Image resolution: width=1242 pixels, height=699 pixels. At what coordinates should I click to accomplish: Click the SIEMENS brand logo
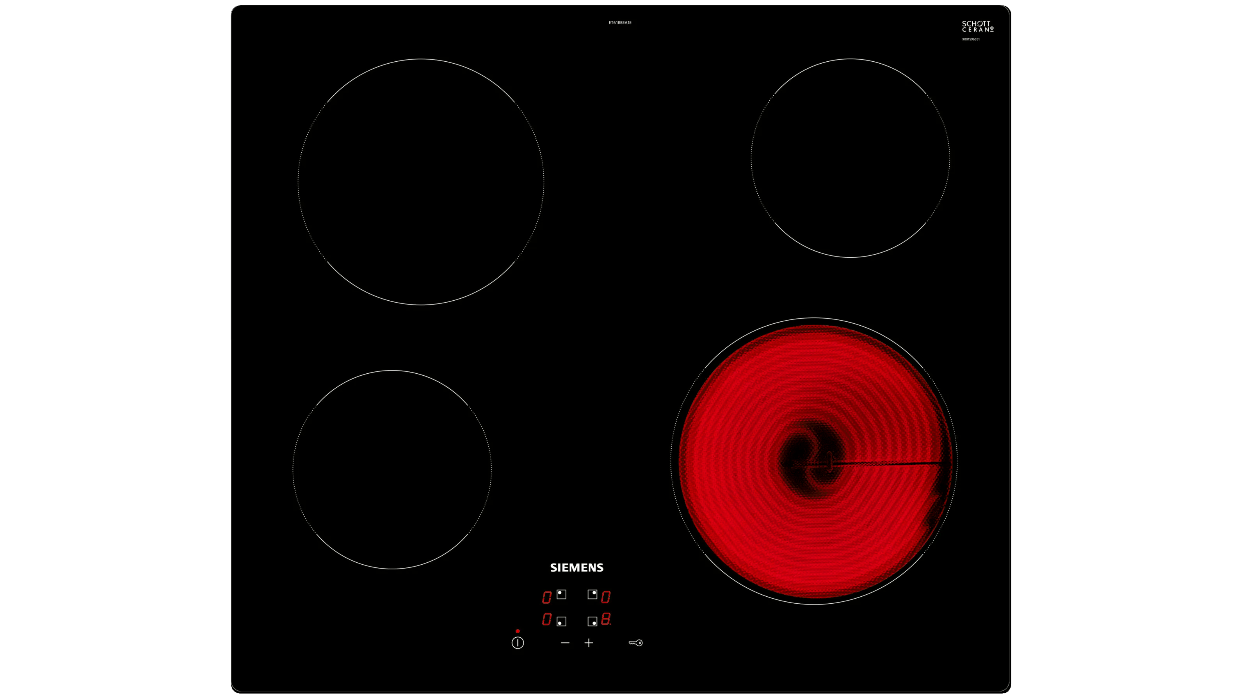tap(577, 568)
